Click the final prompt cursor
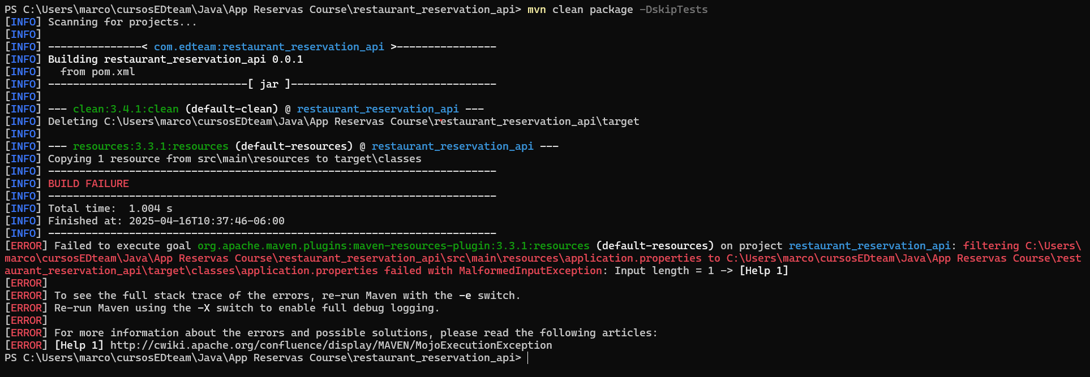Image resolution: width=1090 pixels, height=377 pixels. (x=527, y=358)
